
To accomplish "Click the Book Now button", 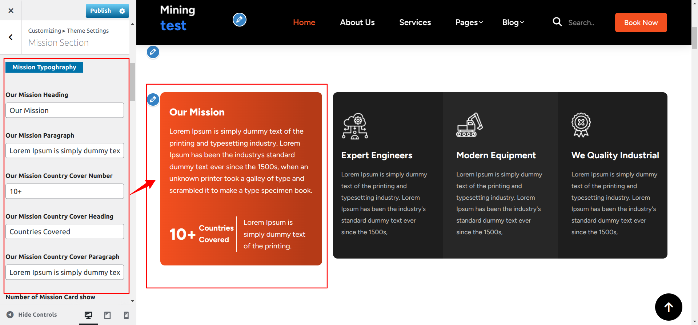I will (641, 23).
